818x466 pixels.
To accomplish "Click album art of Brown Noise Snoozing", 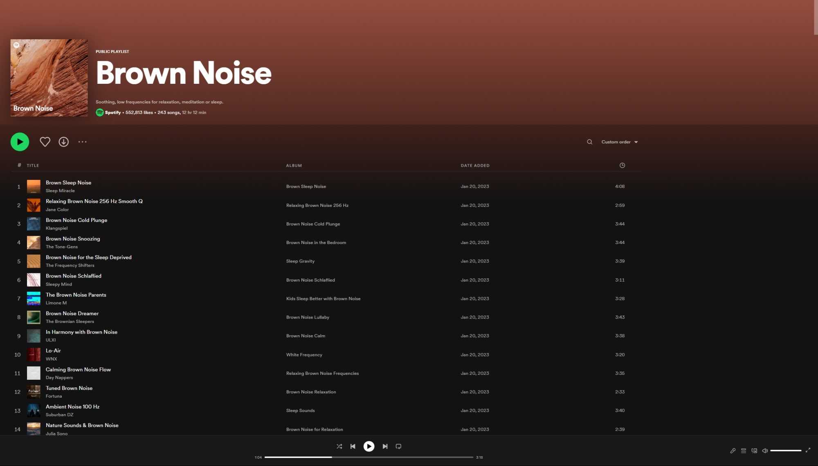I will 34,242.
